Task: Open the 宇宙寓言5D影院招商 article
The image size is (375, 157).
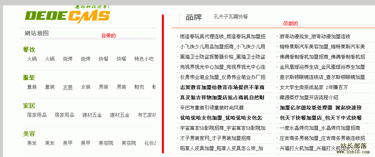Action: tap(222, 128)
